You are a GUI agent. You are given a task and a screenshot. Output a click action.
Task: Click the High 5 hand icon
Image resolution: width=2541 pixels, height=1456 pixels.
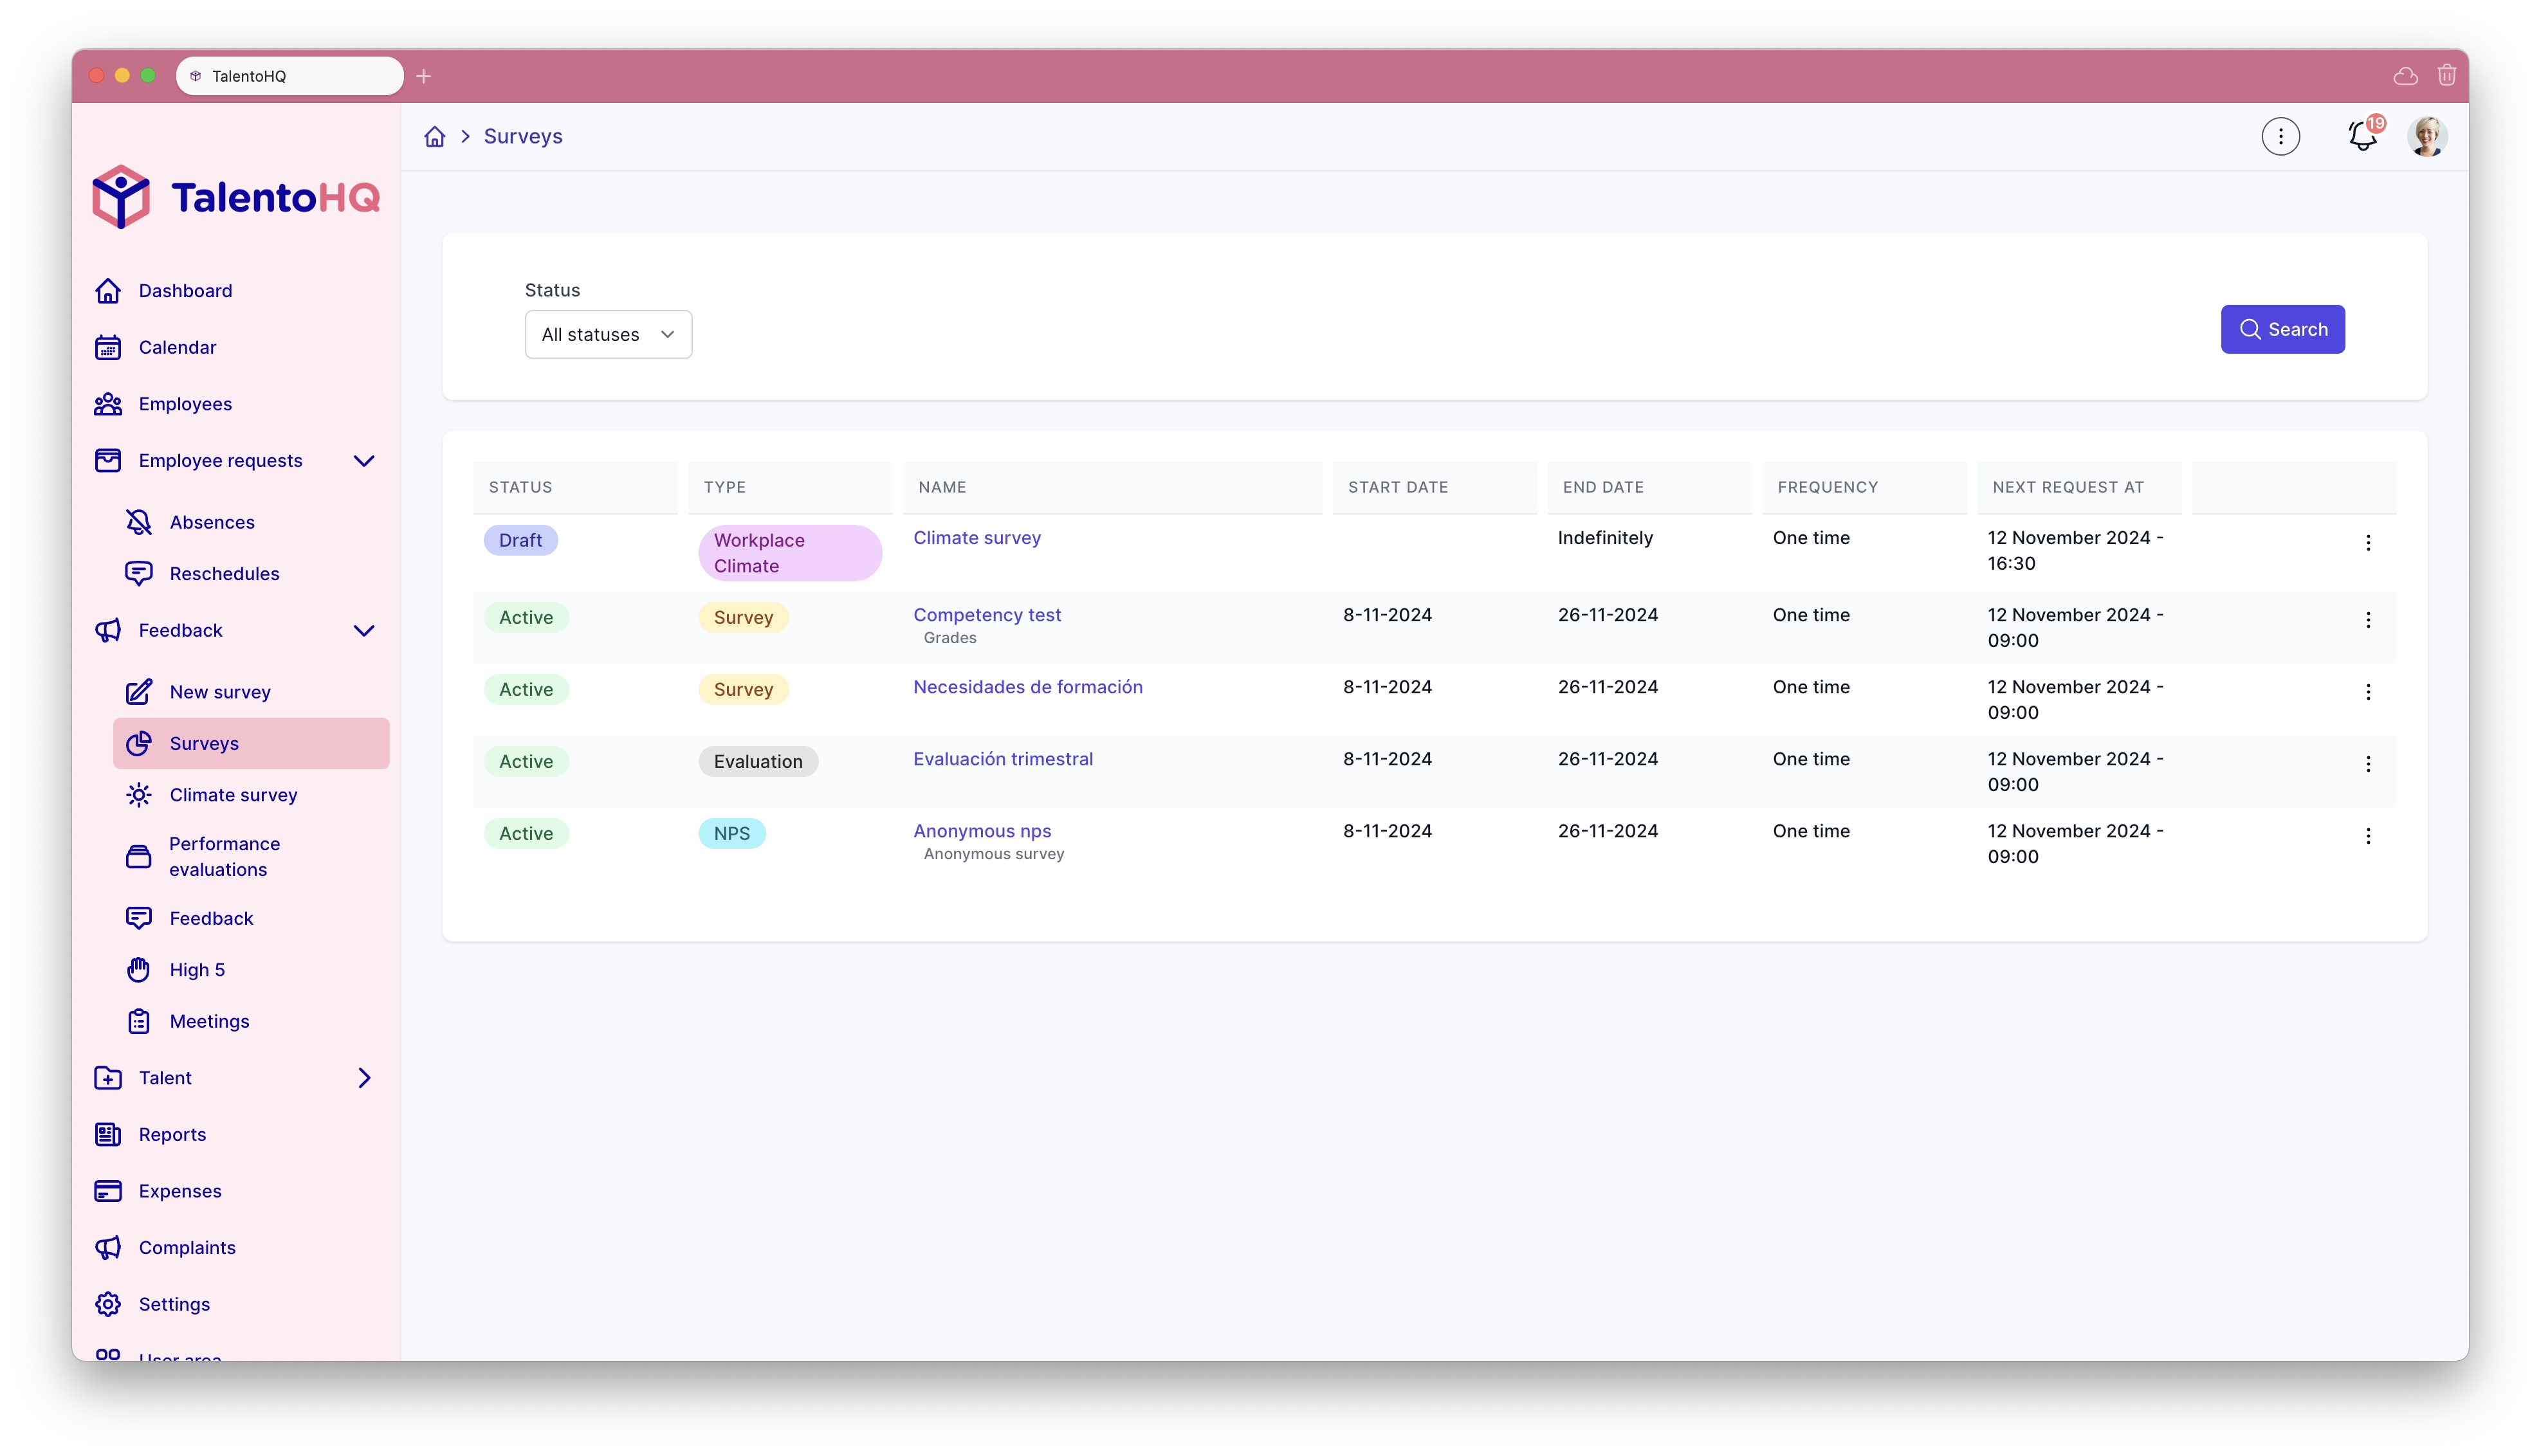click(139, 970)
